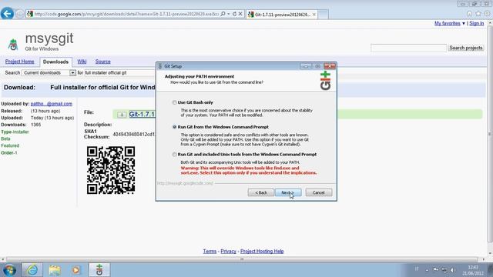
Task: Expand the My favorites dropdown arrow
Action: [464, 23]
